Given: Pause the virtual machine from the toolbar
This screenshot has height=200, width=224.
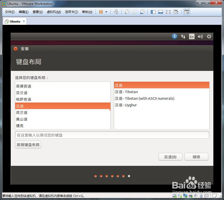Looking at the screenshot, I should pyautogui.click(x=101, y=12).
